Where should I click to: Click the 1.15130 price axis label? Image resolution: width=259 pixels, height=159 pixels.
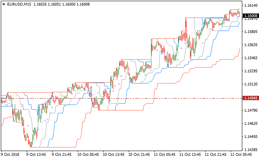click(x=251, y=84)
